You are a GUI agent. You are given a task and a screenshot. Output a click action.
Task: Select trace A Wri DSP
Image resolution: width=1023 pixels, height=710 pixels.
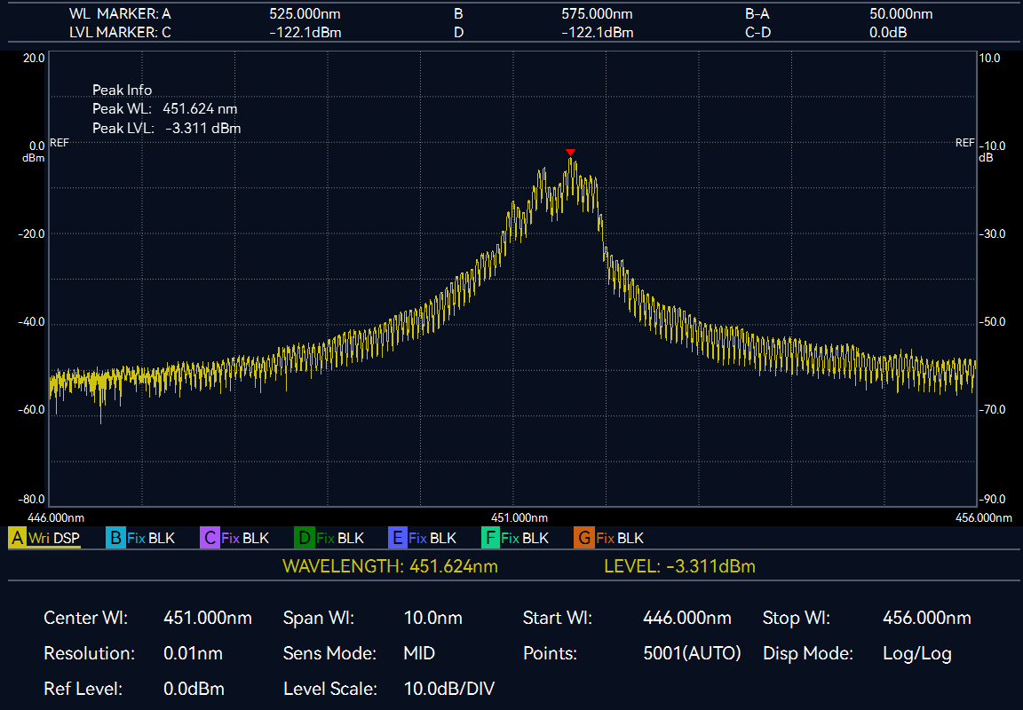(x=44, y=538)
